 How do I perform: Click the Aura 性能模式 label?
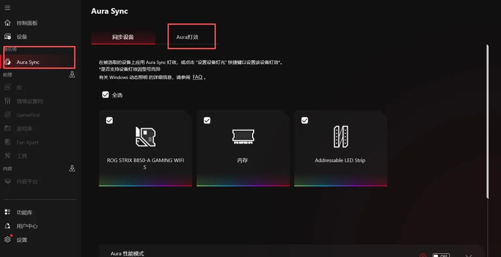pyautogui.click(x=127, y=253)
